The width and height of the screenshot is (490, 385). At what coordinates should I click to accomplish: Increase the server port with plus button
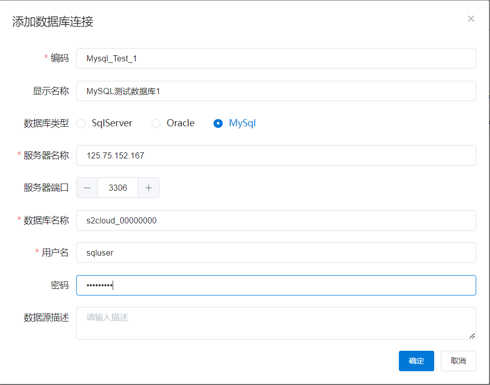point(148,188)
